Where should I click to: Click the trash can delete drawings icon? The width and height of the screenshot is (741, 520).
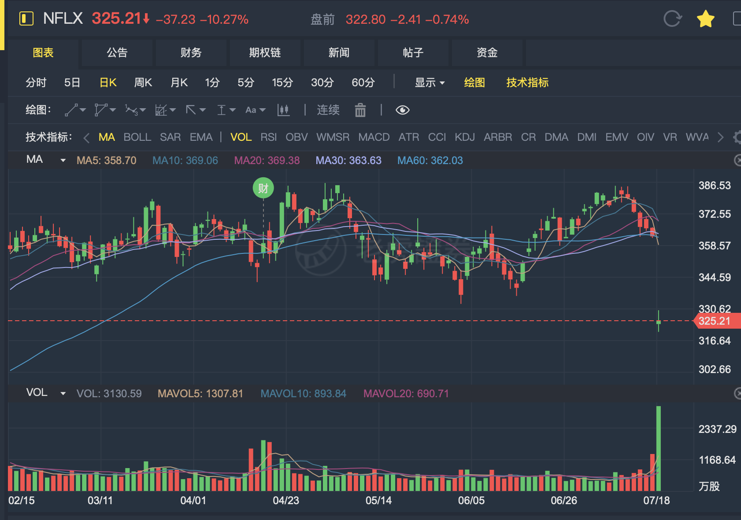360,110
